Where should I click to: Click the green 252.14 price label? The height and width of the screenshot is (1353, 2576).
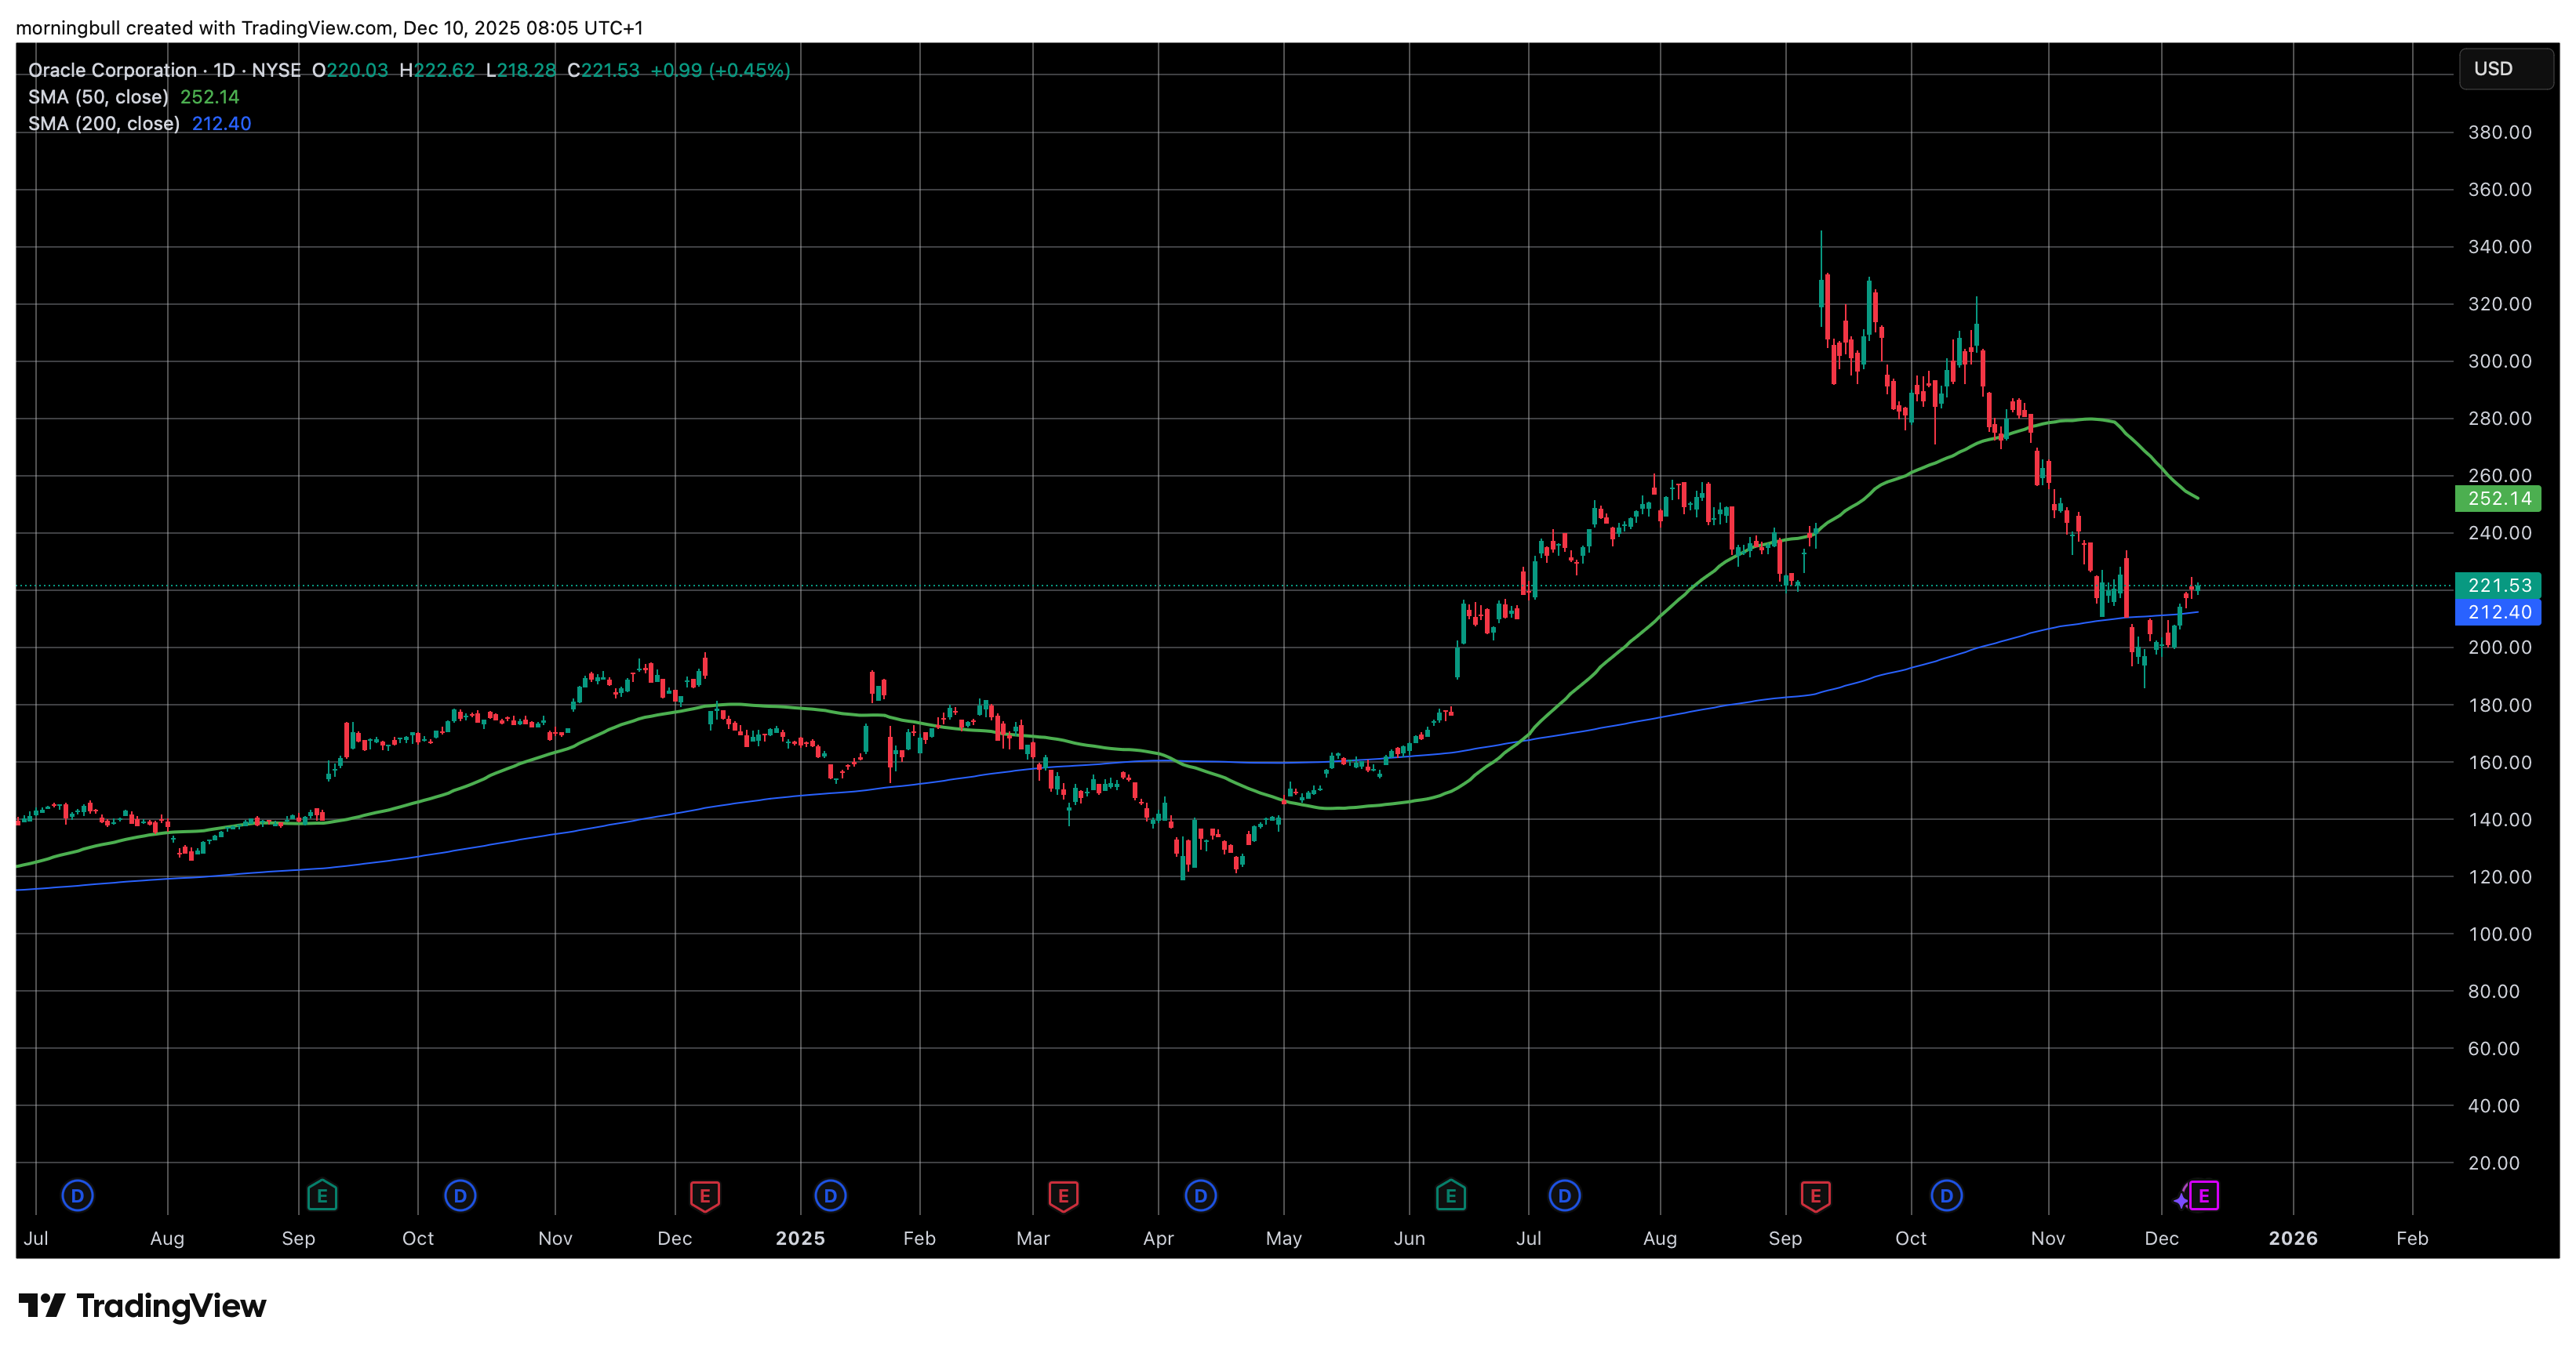(x=2498, y=499)
